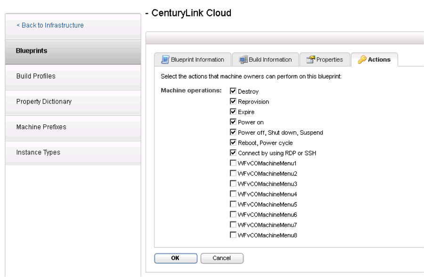Uncheck the Reprovision checkbox

[233, 101]
